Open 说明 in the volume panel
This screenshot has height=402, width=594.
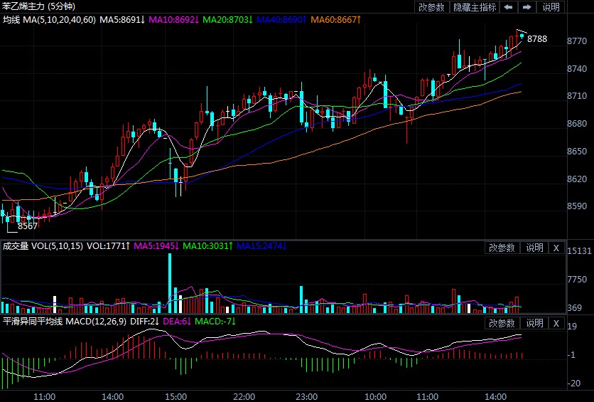(534, 248)
